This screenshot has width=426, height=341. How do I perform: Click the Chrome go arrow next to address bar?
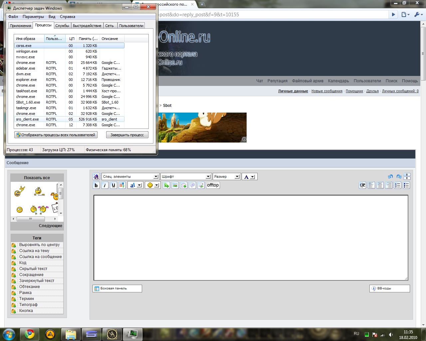pyautogui.click(x=393, y=15)
